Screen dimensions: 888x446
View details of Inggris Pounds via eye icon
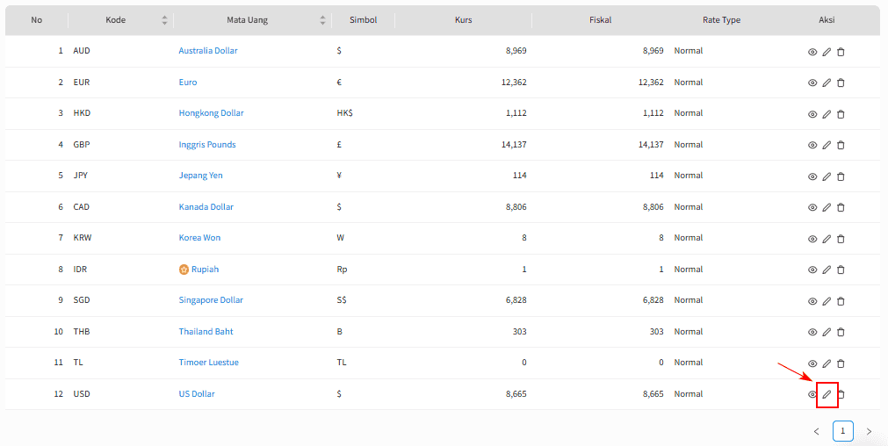click(812, 145)
